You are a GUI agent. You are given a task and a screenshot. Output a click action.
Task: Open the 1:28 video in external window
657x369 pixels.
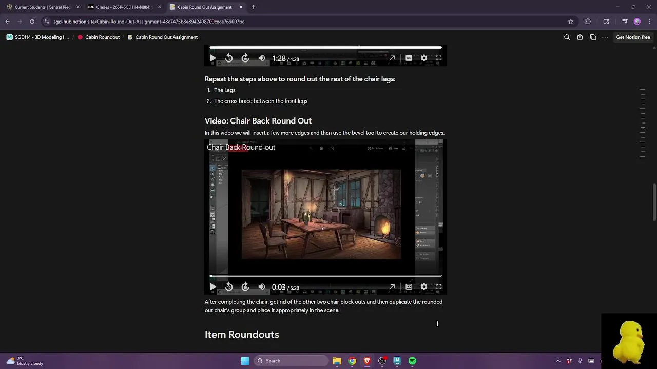(x=392, y=58)
